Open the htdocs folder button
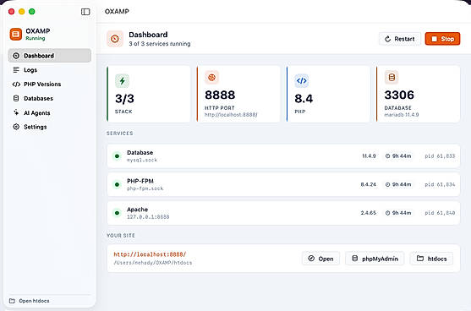The image size is (471, 311). (431, 259)
